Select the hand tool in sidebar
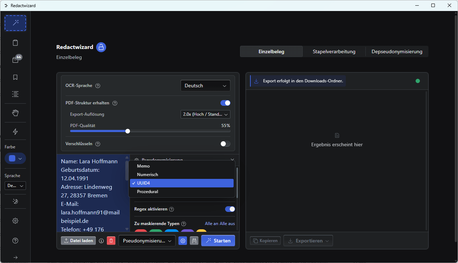 point(15,113)
